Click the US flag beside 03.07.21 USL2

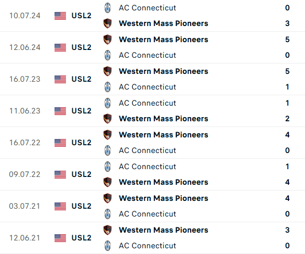point(60,206)
